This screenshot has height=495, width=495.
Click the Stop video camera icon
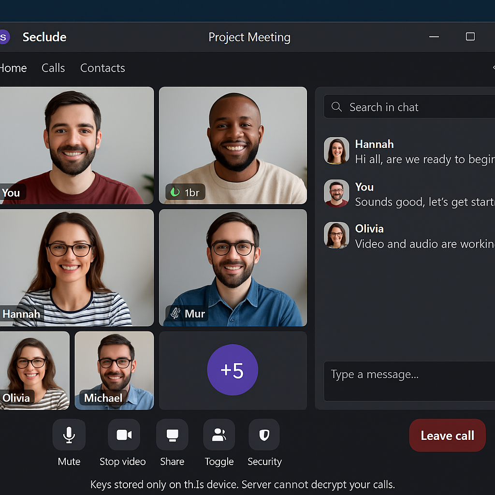(x=124, y=435)
